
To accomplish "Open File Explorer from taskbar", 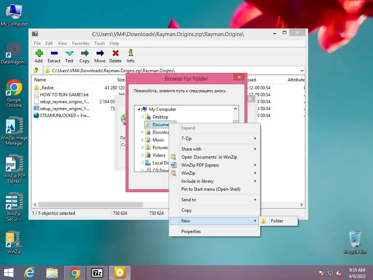I will click(x=52, y=273).
